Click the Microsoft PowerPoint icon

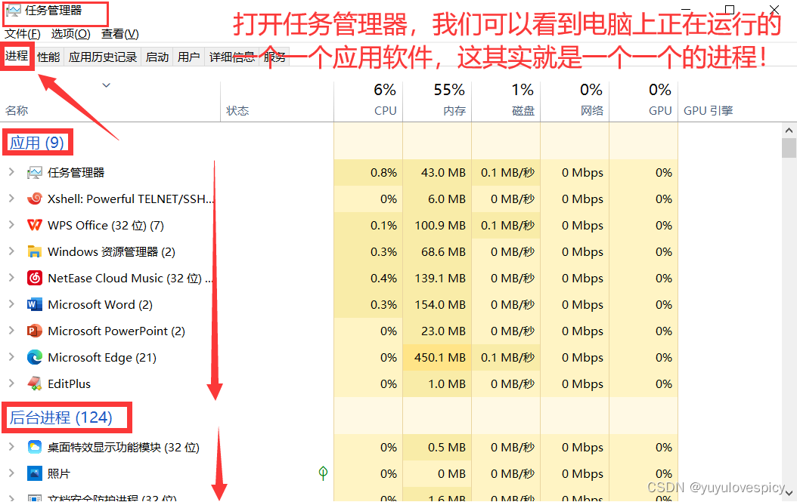click(x=35, y=331)
